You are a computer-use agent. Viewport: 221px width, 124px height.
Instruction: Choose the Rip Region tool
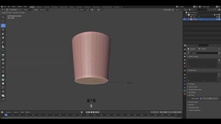(x=3, y=100)
